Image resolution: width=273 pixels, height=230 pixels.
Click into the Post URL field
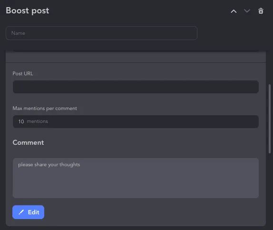[x=136, y=87]
